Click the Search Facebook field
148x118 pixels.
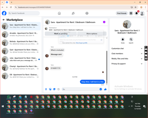pyautogui.click(x=24, y=13)
